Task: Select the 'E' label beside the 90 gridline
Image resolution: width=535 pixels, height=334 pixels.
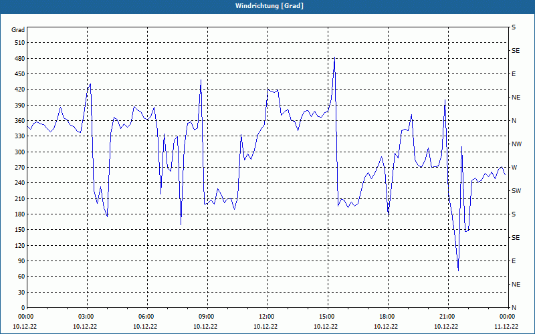Action: [514, 261]
